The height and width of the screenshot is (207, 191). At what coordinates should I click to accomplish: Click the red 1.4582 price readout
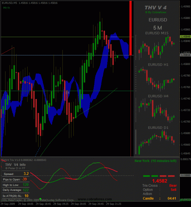pos(160,181)
